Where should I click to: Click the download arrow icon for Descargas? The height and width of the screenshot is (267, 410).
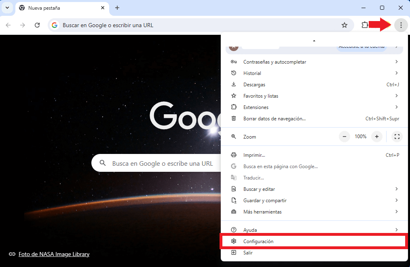pyautogui.click(x=233, y=84)
